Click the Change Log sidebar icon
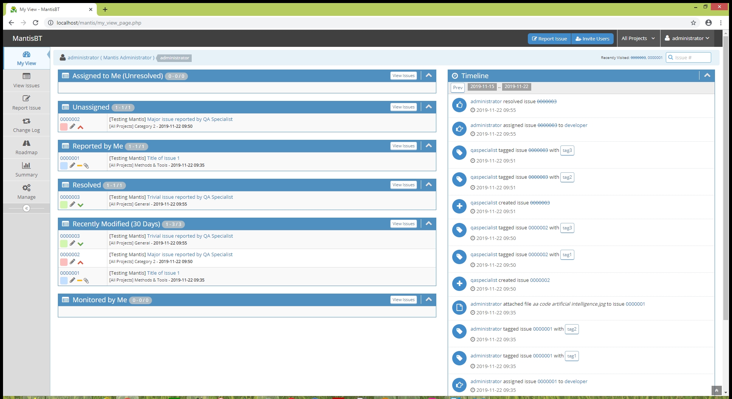This screenshot has width=732, height=399. pyautogui.click(x=26, y=121)
